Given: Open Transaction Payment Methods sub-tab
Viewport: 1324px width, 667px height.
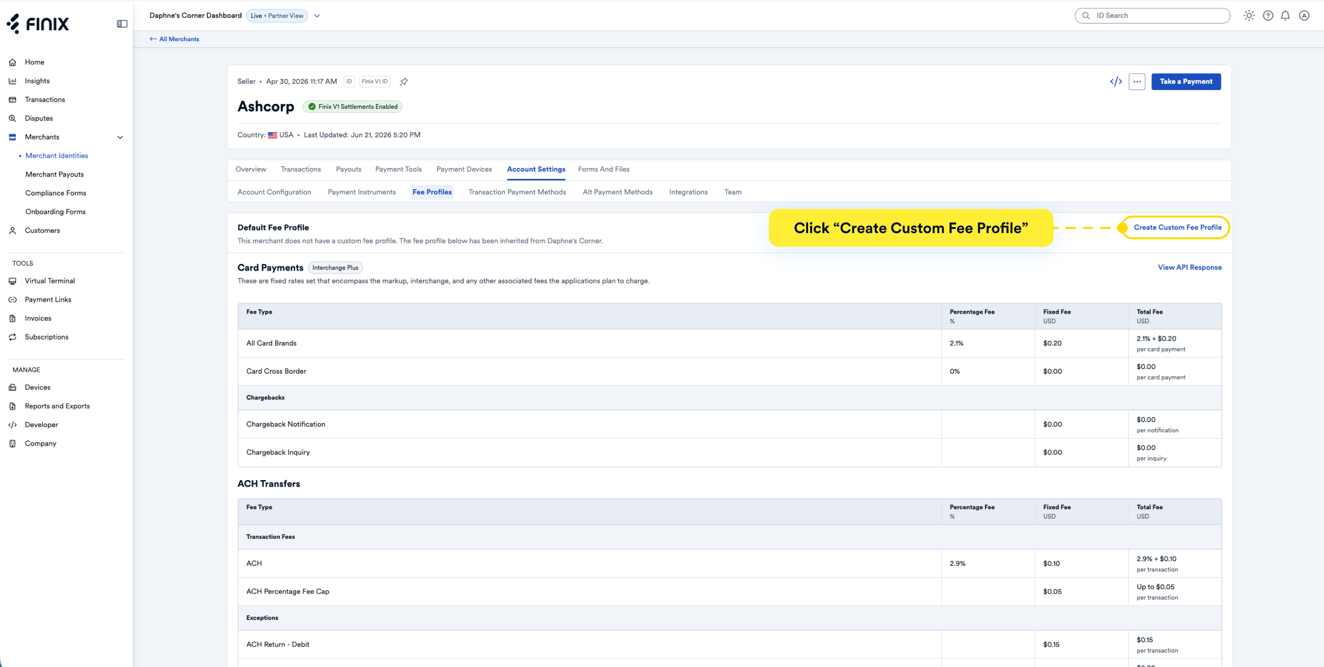Looking at the screenshot, I should [x=517, y=192].
